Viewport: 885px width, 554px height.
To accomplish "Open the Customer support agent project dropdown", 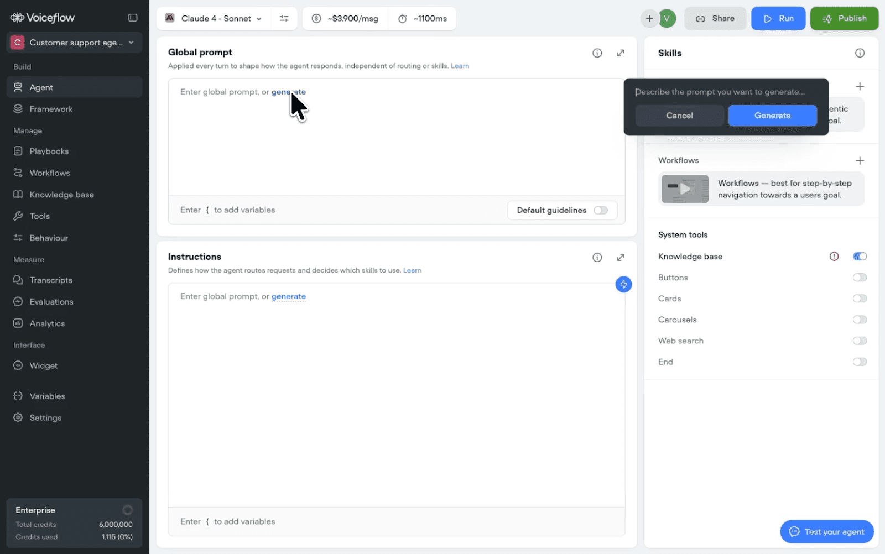I will click(74, 43).
